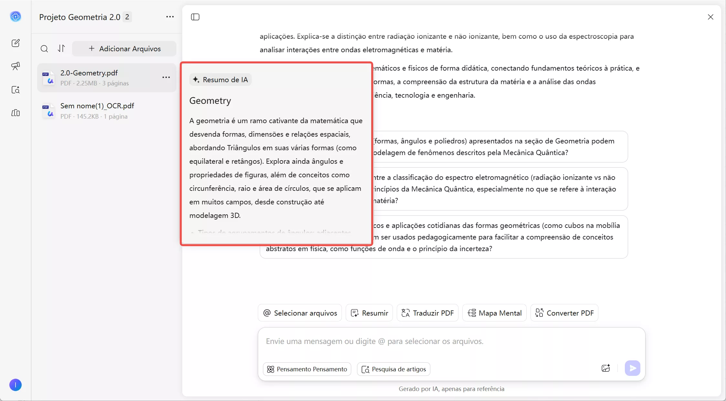Open a new chat with the pencil icon

coord(15,43)
